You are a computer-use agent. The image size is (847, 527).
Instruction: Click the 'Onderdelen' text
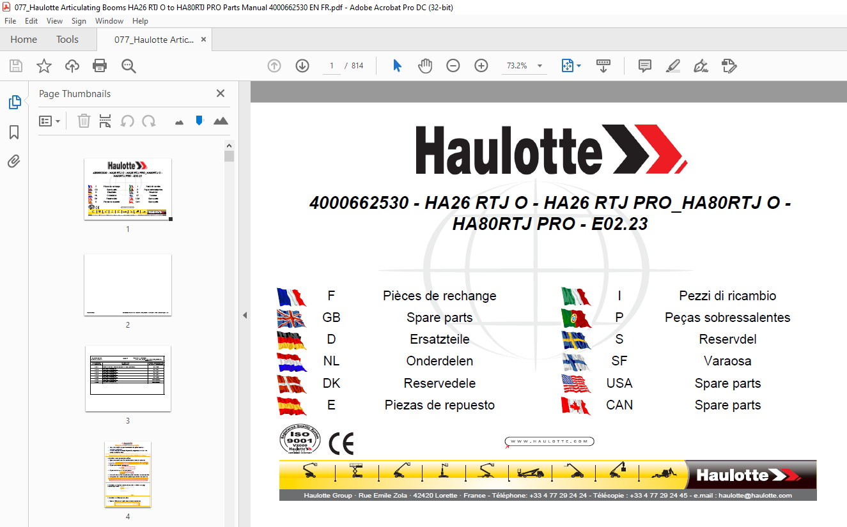click(x=440, y=361)
